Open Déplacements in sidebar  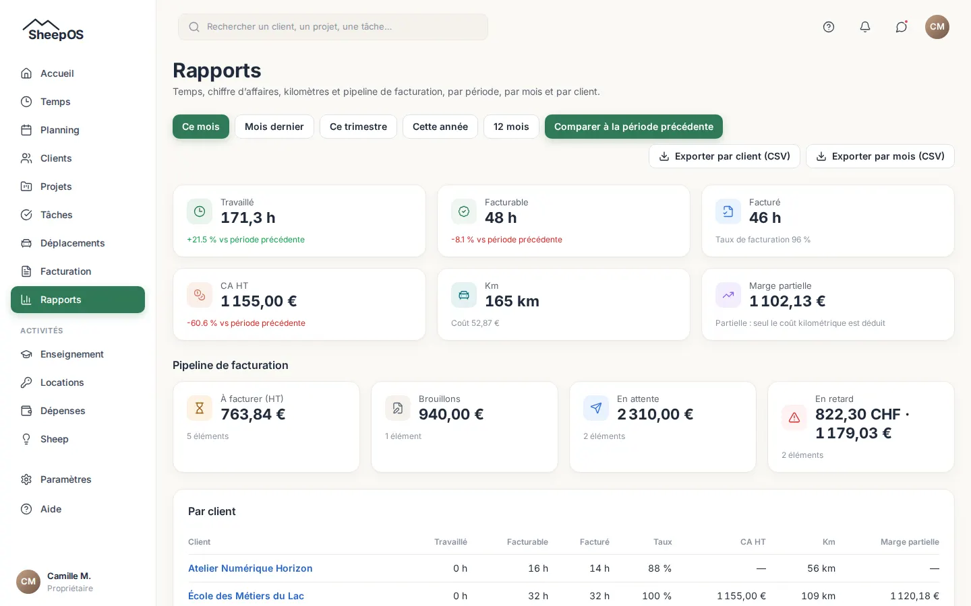coord(78,243)
